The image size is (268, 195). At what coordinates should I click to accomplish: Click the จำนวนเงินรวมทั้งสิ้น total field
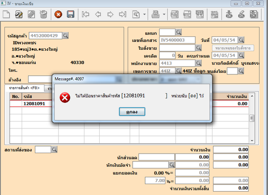coord(231,188)
